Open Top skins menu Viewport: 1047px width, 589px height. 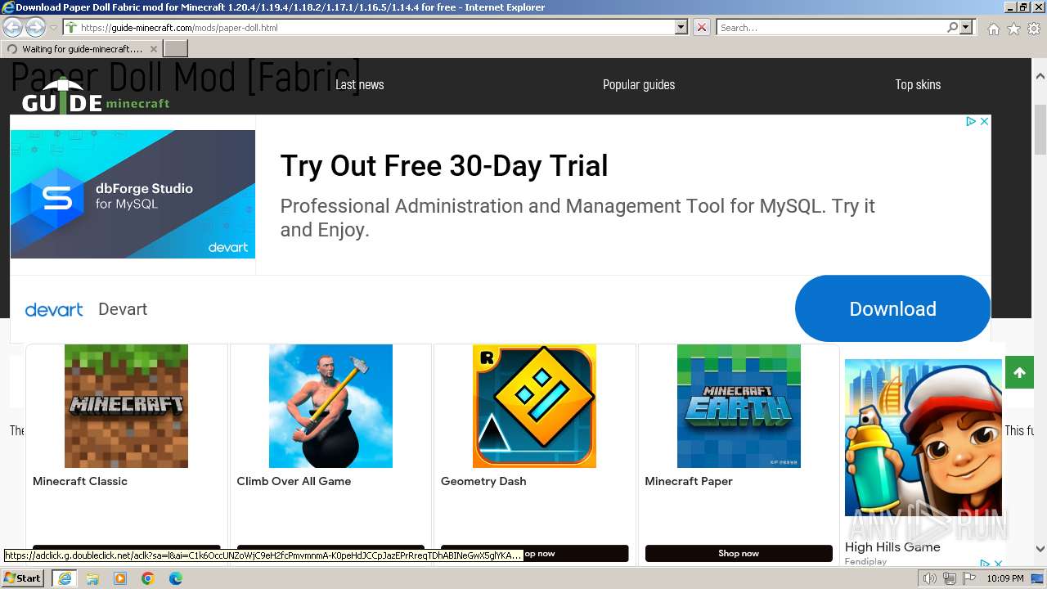coord(918,84)
